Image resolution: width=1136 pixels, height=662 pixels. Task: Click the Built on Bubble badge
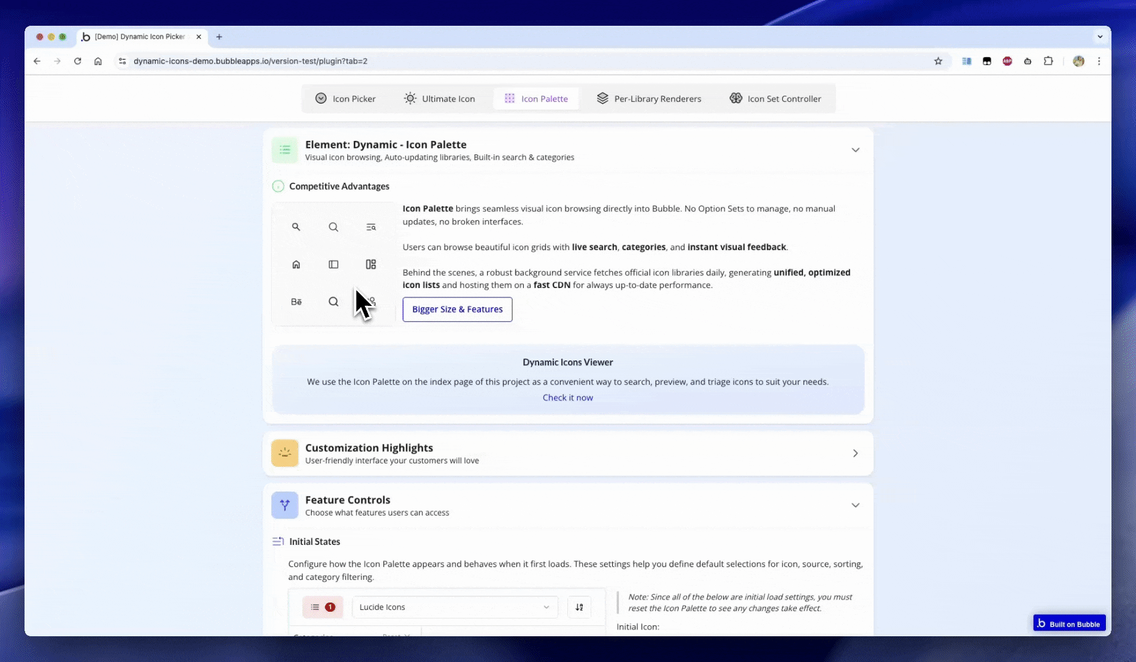pyautogui.click(x=1070, y=623)
